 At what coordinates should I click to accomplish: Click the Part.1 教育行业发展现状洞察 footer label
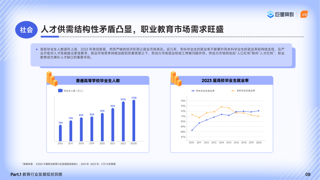pos(37,174)
